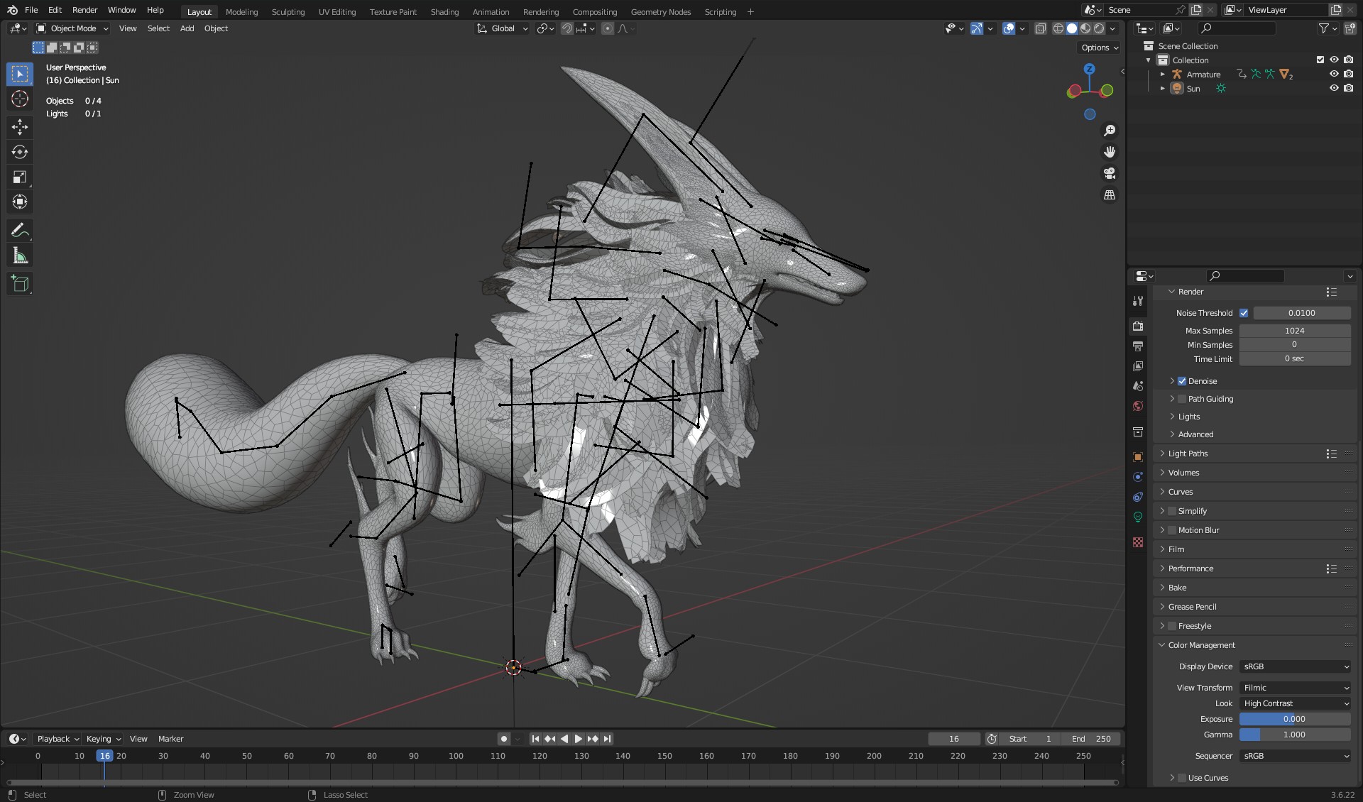The height and width of the screenshot is (802, 1363).
Task: Select the Move tool
Action: [x=20, y=127]
